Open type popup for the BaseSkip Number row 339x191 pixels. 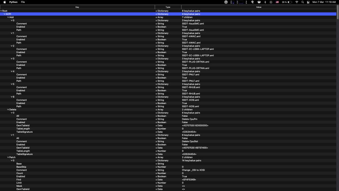tap(156, 167)
